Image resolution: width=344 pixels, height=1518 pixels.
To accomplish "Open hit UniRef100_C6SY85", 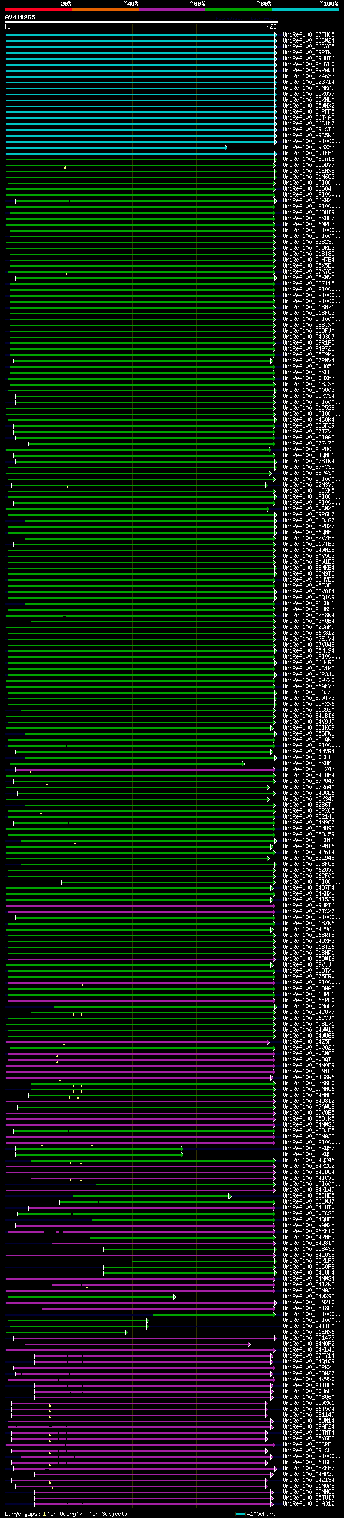I will tap(309, 46).
